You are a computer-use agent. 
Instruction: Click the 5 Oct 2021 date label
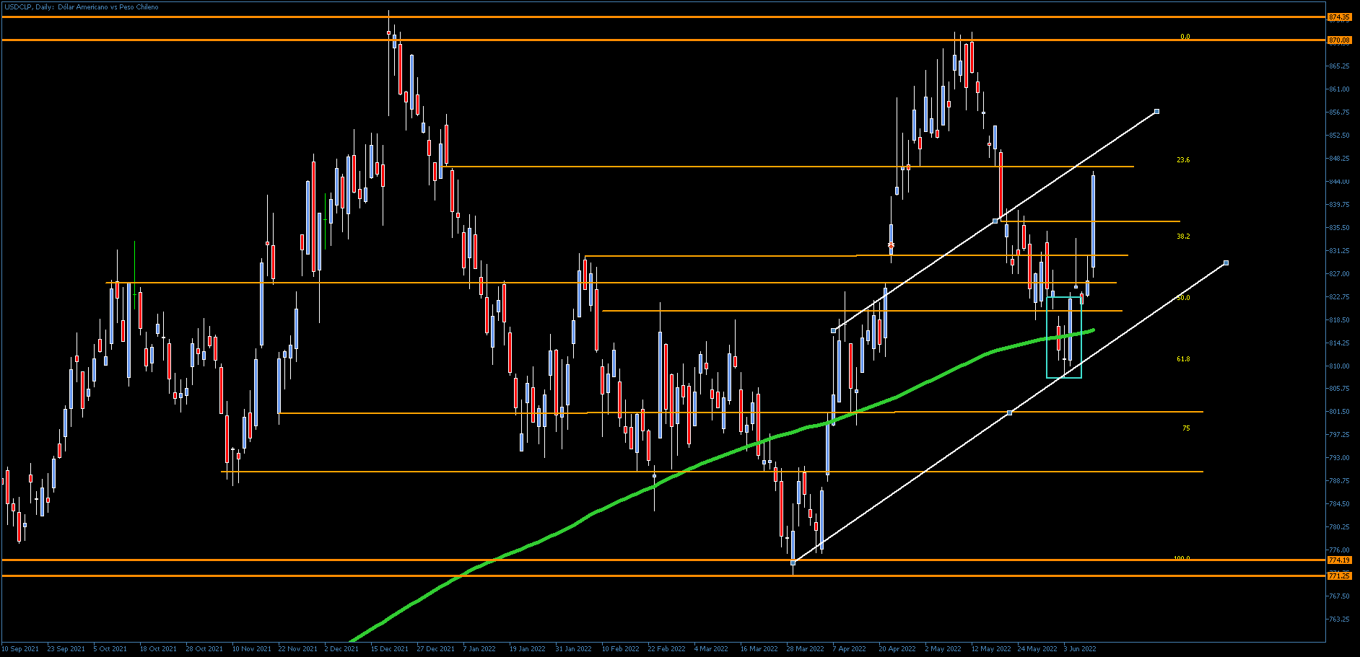[110, 649]
